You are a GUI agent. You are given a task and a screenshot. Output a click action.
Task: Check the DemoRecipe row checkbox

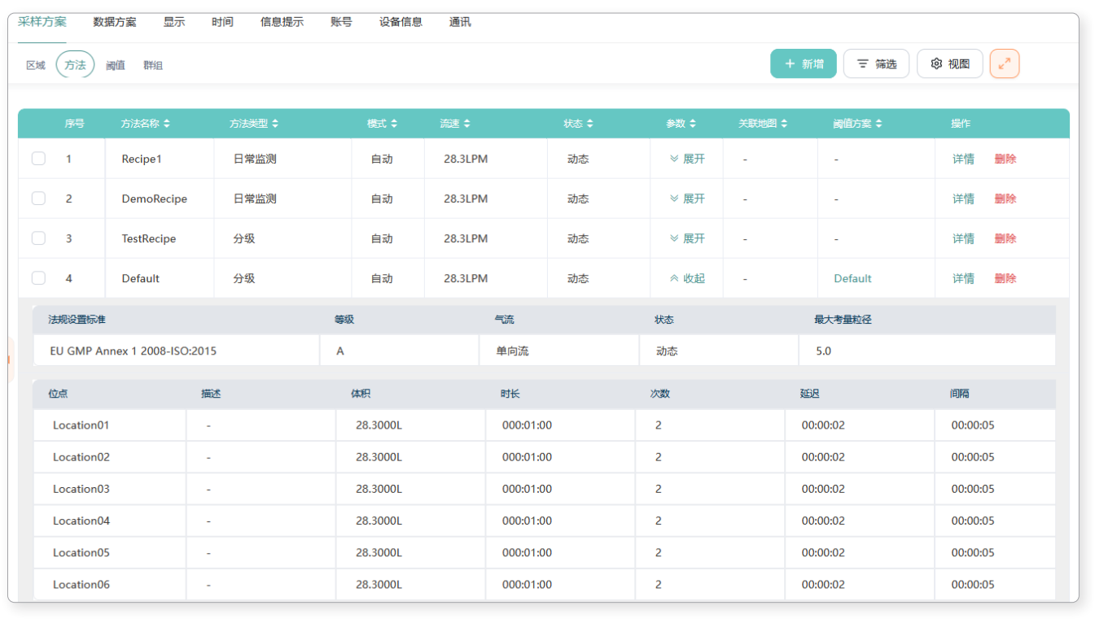[38, 198]
